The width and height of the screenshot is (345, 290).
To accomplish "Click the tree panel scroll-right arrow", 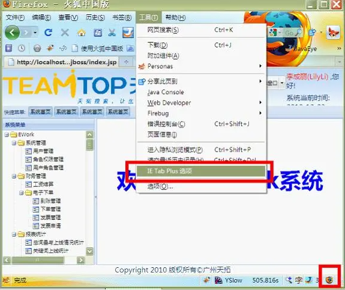I will 81,260.
